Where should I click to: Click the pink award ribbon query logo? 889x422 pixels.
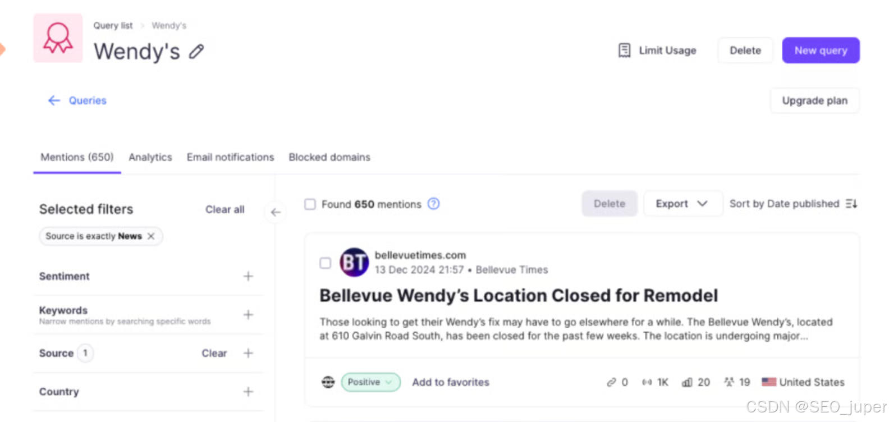58,38
